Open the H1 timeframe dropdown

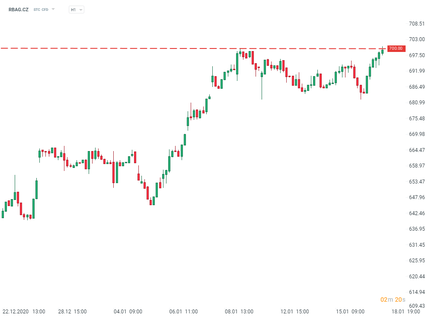tap(77, 10)
